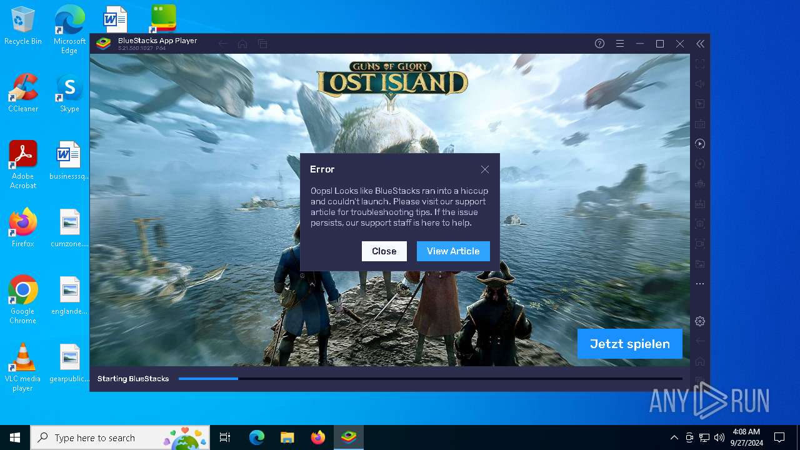
Task: Open the notification center icon
Action: (779, 437)
